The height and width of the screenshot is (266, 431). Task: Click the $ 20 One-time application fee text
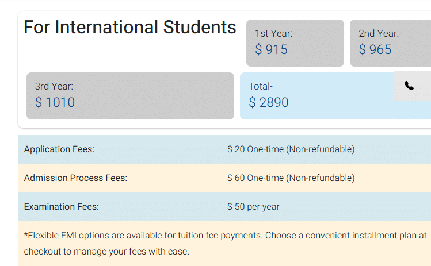(x=291, y=149)
